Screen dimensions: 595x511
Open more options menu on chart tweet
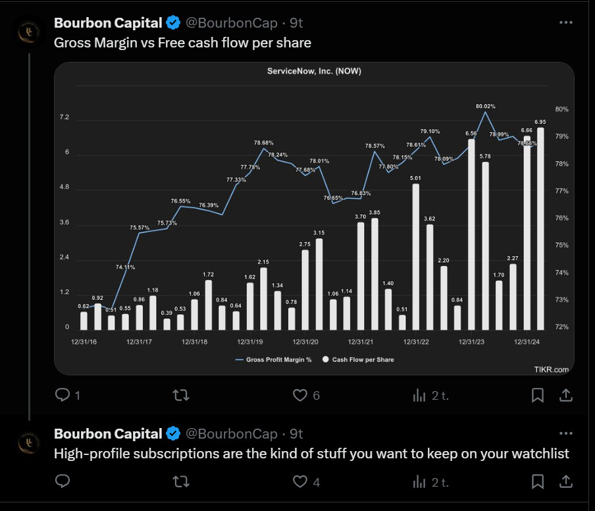565,22
